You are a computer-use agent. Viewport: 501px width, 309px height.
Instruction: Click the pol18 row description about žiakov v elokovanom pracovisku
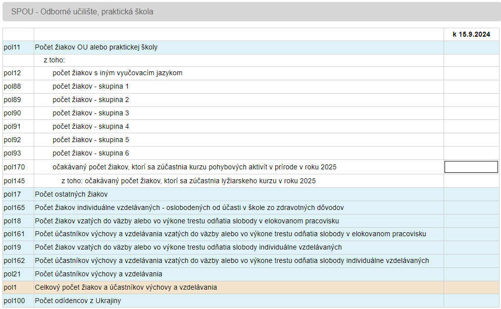click(x=187, y=221)
